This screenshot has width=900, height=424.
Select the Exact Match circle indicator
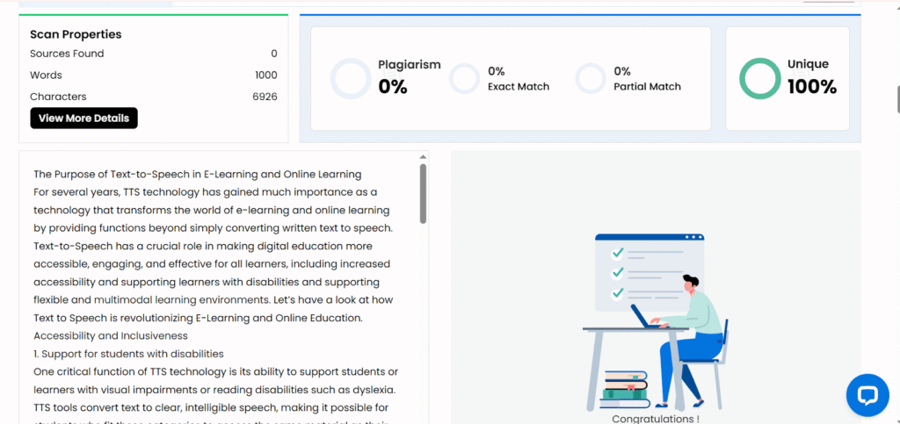click(464, 78)
